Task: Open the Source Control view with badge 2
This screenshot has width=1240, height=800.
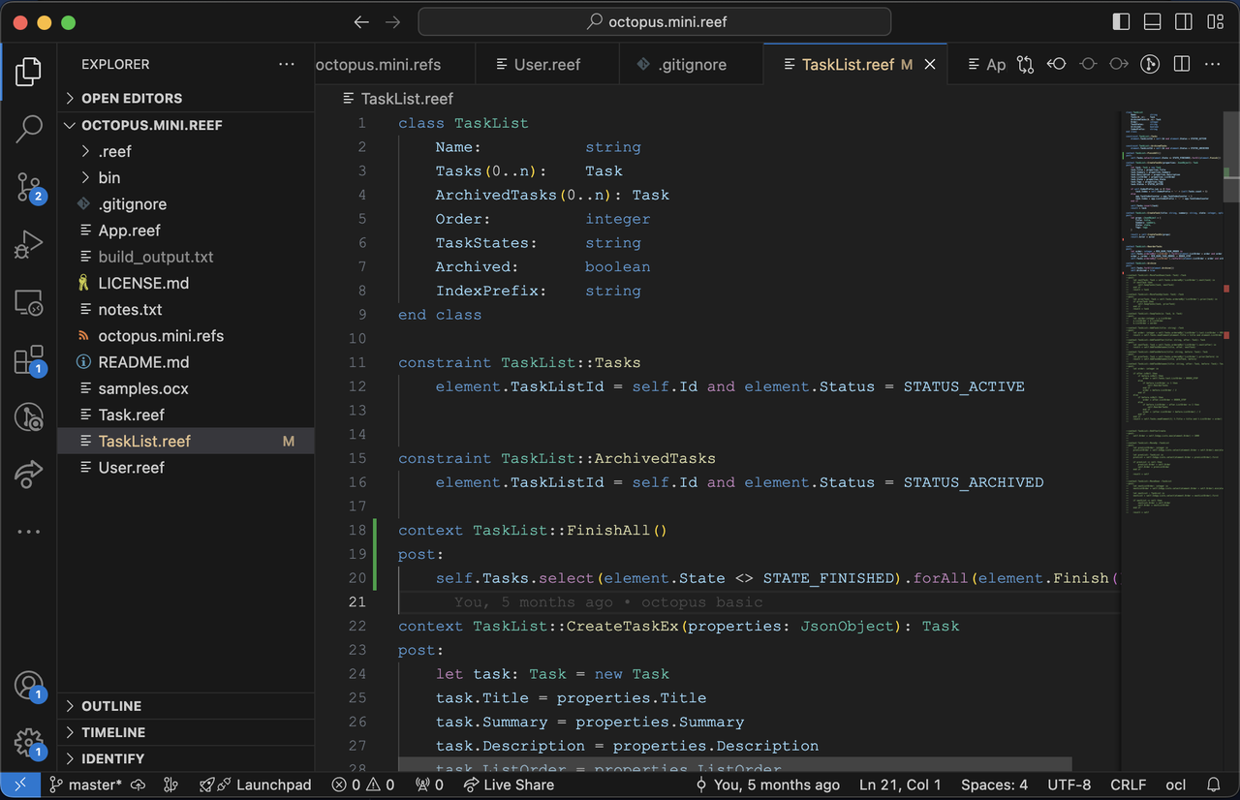Action: click(x=29, y=185)
